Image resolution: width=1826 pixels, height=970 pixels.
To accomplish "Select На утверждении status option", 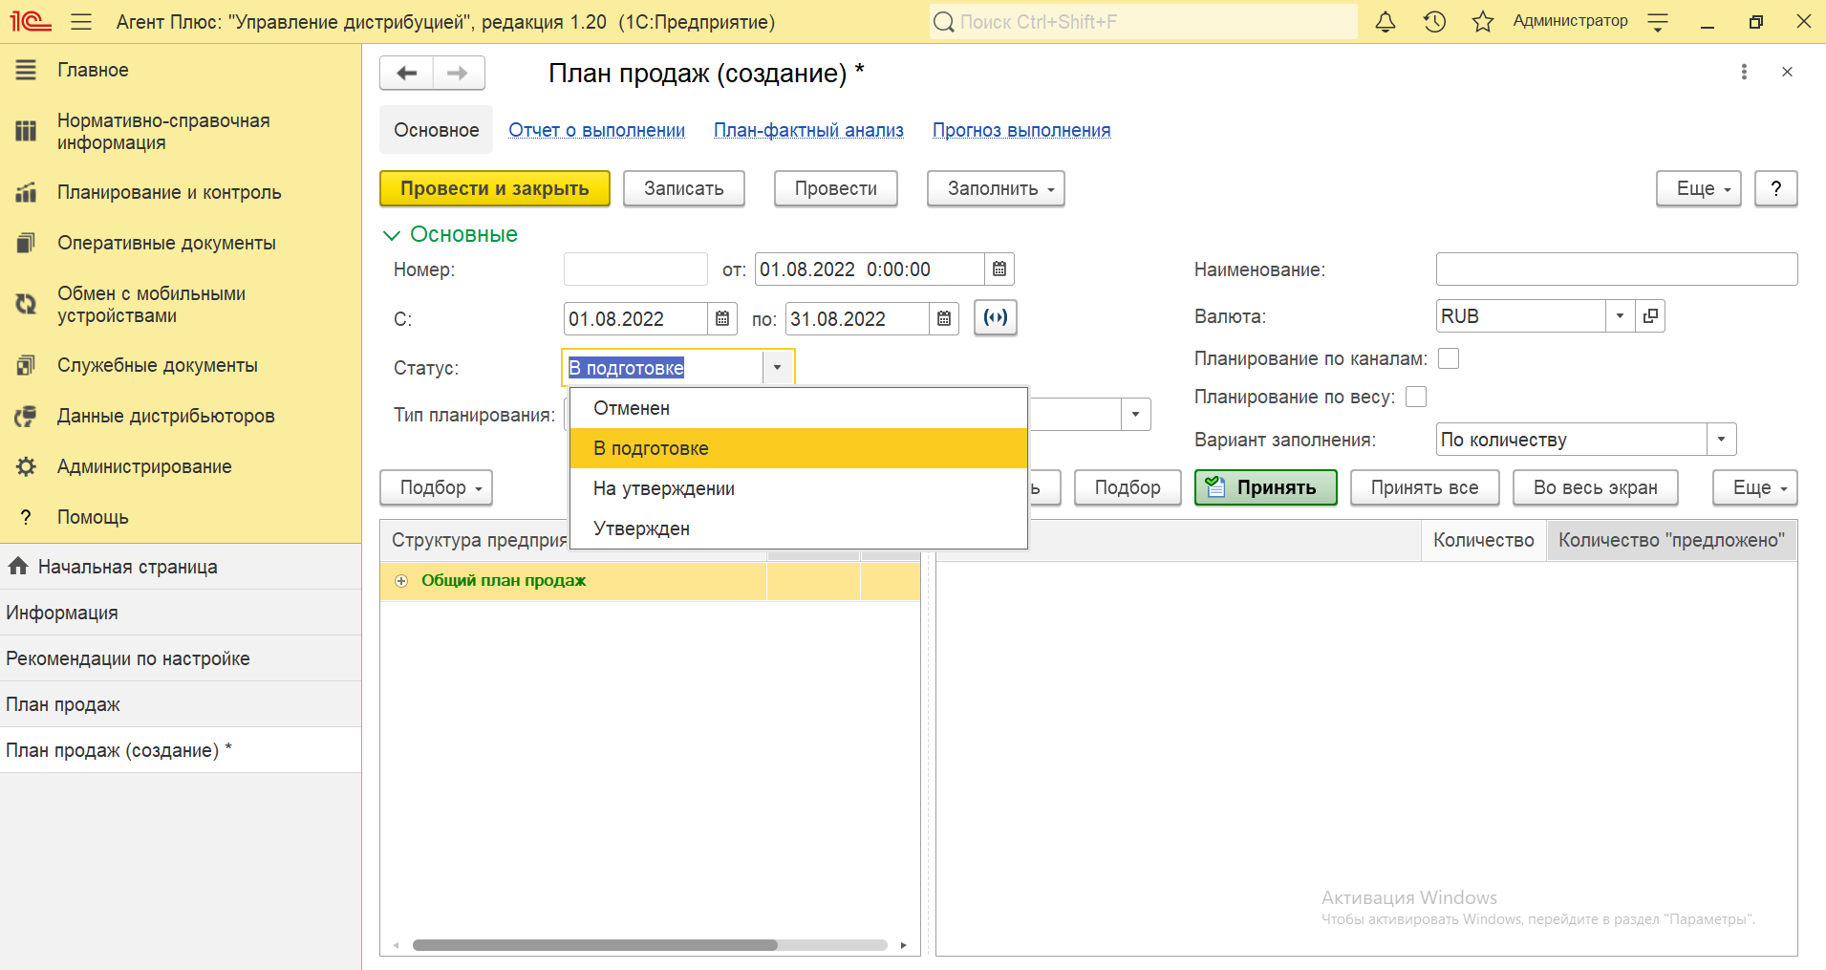I will (664, 488).
